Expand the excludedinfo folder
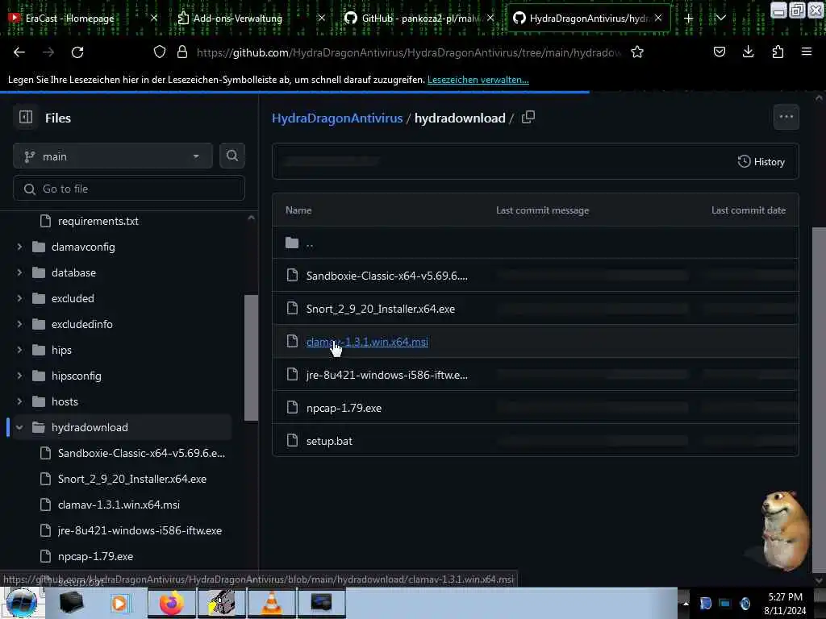Image resolution: width=826 pixels, height=619 pixels. 19,324
